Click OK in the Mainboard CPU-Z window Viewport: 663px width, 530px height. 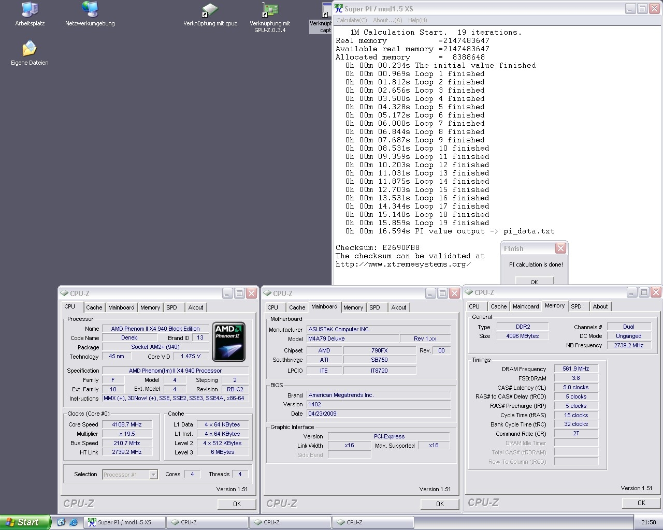440,504
